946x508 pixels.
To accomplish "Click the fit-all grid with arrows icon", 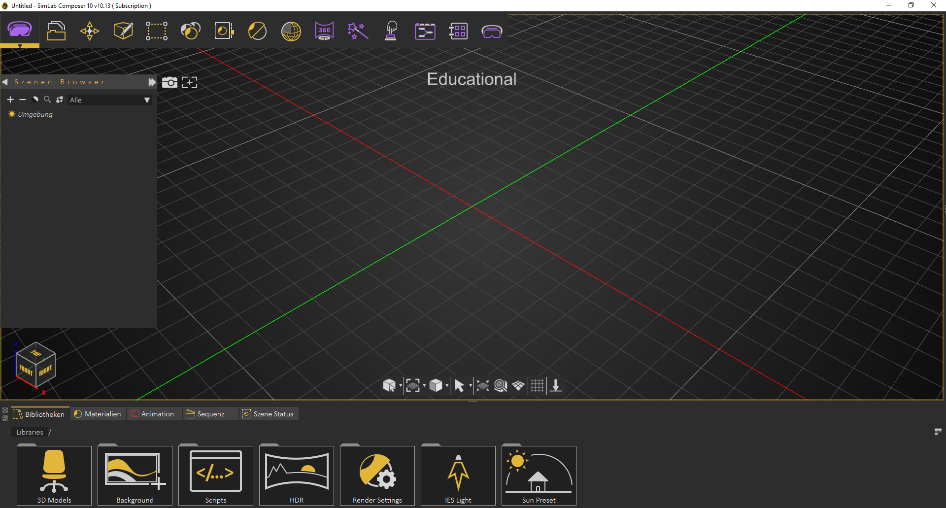I will point(483,385).
